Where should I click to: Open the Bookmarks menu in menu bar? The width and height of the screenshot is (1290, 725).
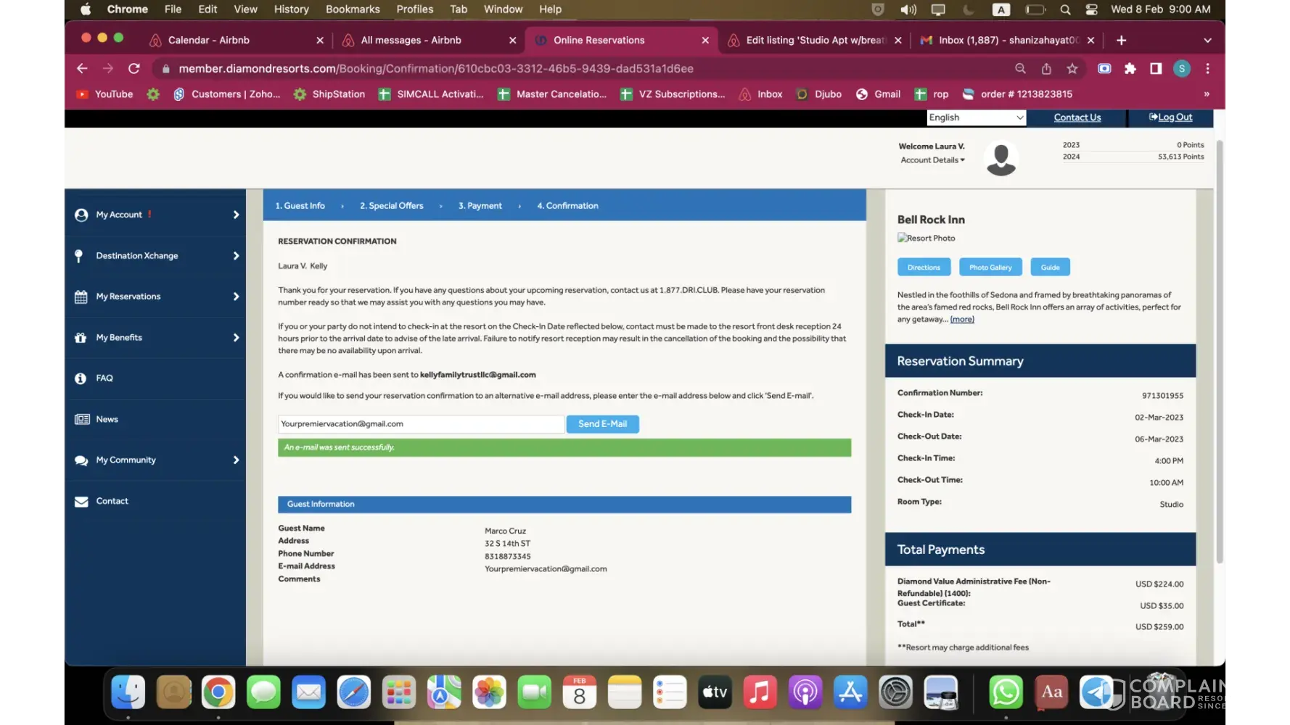353,9
